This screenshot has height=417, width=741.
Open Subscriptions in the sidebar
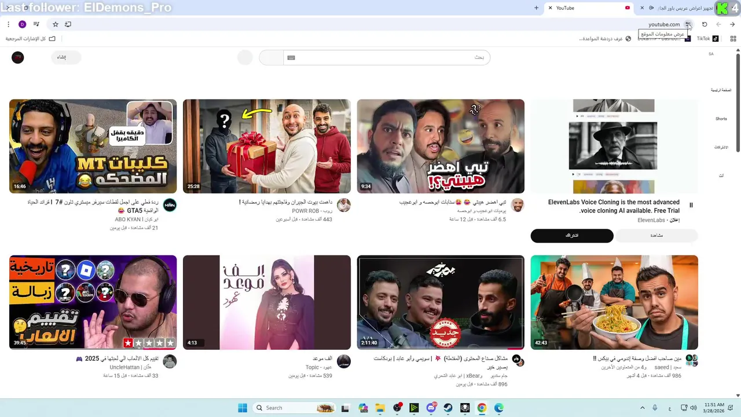721,147
